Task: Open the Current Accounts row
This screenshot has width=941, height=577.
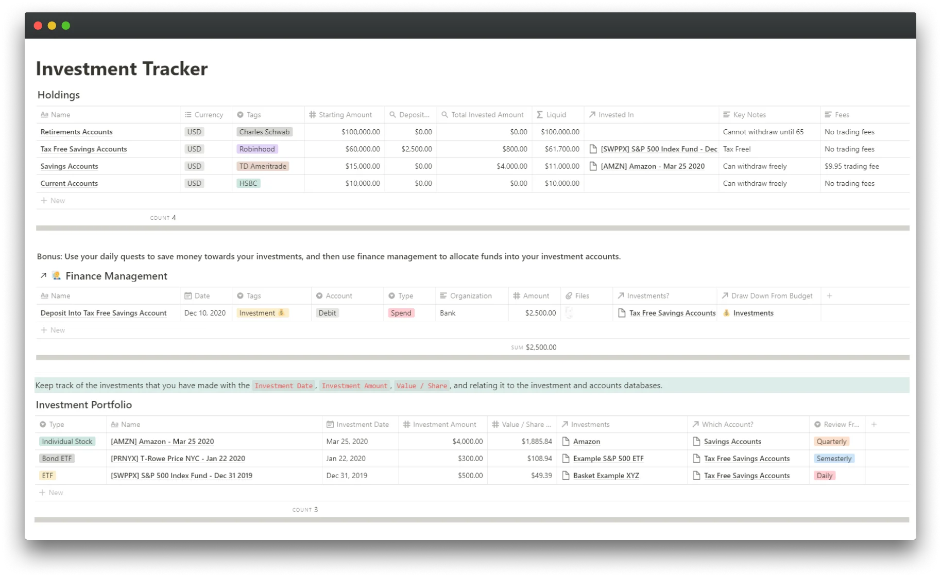Action: [x=69, y=183]
